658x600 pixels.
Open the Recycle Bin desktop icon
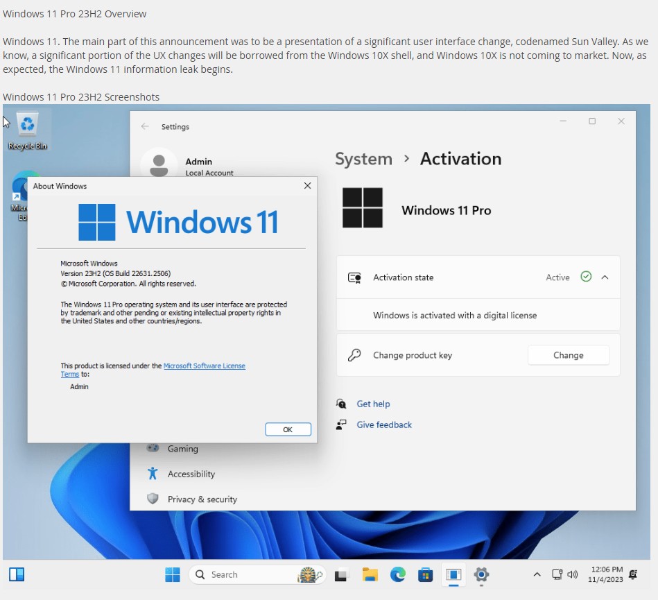27,130
